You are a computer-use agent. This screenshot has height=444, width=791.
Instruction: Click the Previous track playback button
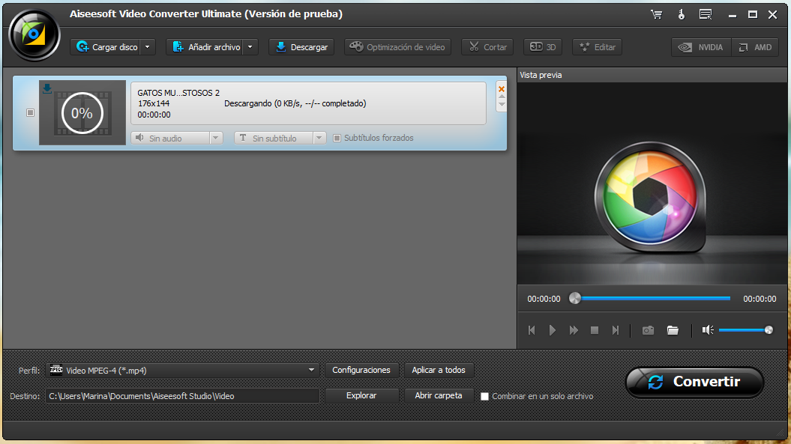(531, 330)
